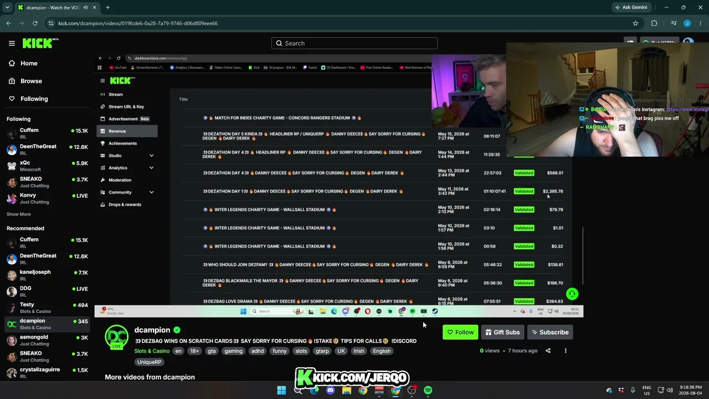Open the tab search dropdown arrow
Image resolution: width=709 pixels, height=399 pixels.
(x=7, y=8)
